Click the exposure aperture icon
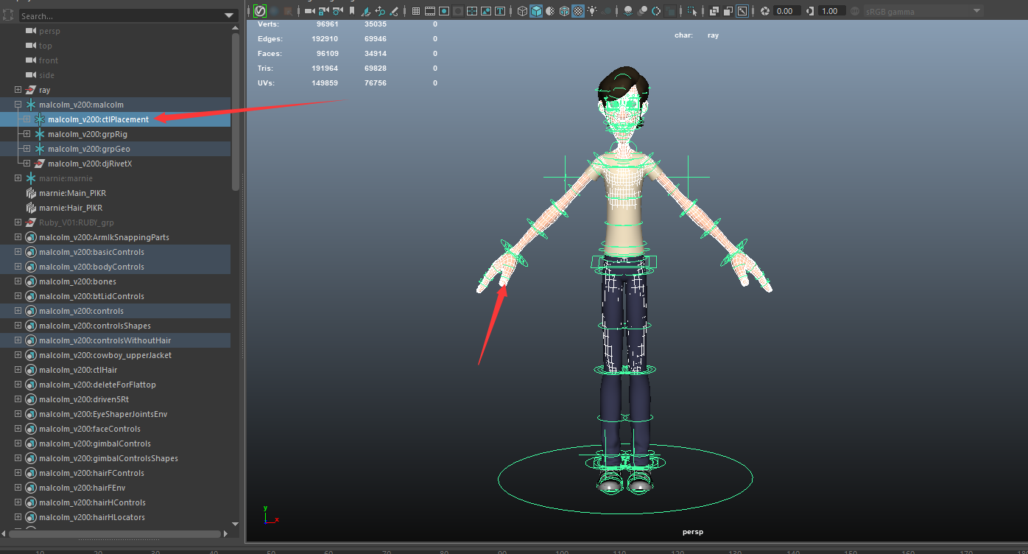 click(765, 11)
